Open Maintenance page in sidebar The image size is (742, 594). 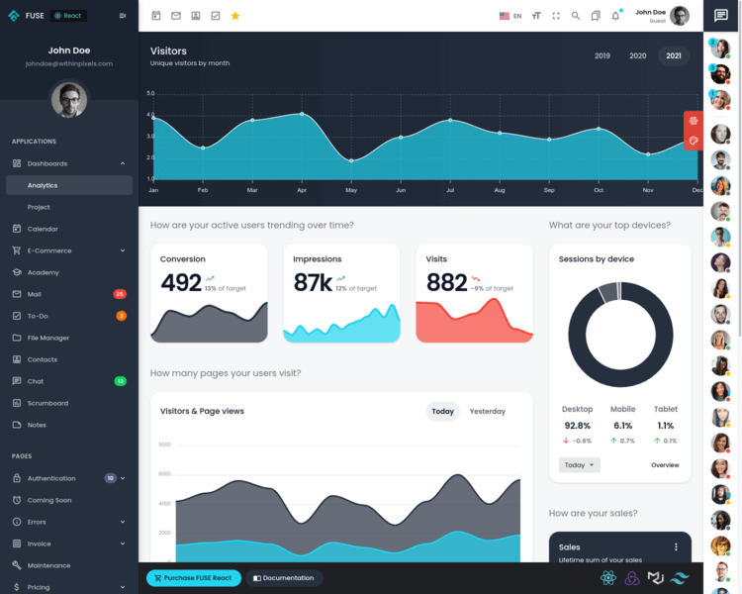(x=69, y=565)
